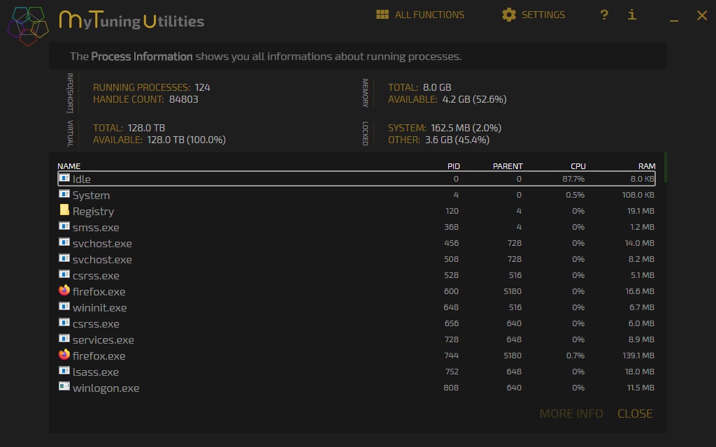Click virtual available value 128.0 TB (100.0%)
The height and width of the screenshot is (447, 716).
click(186, 140)
